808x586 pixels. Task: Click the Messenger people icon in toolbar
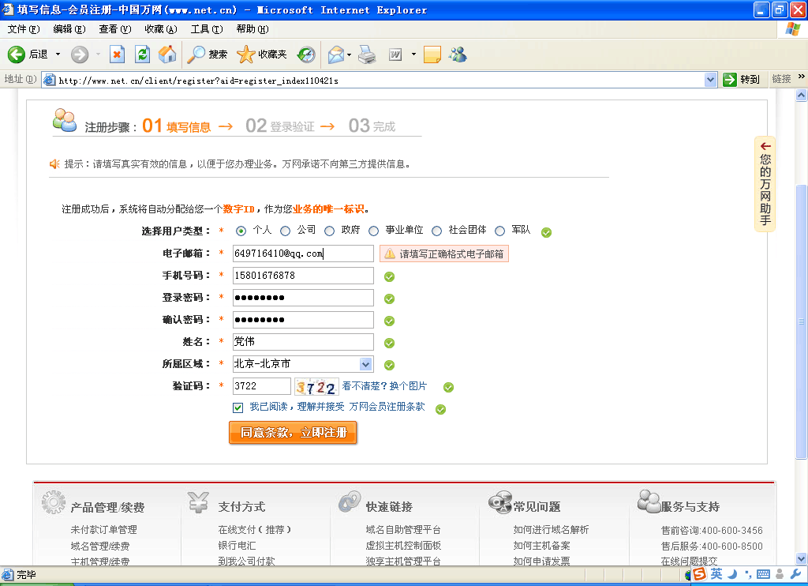point(458,54)
